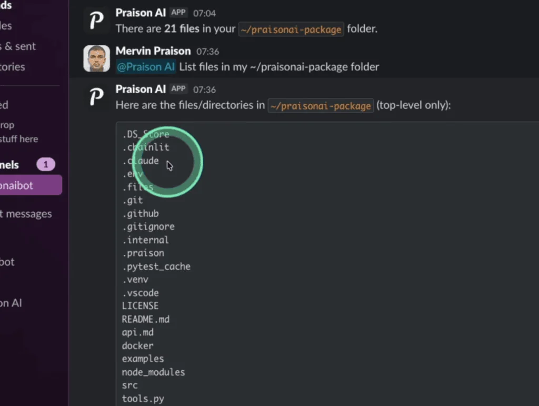Click the Praison AI sender name at 07:36
Viewport: 539px width, 406px height.
coord(141,89)
